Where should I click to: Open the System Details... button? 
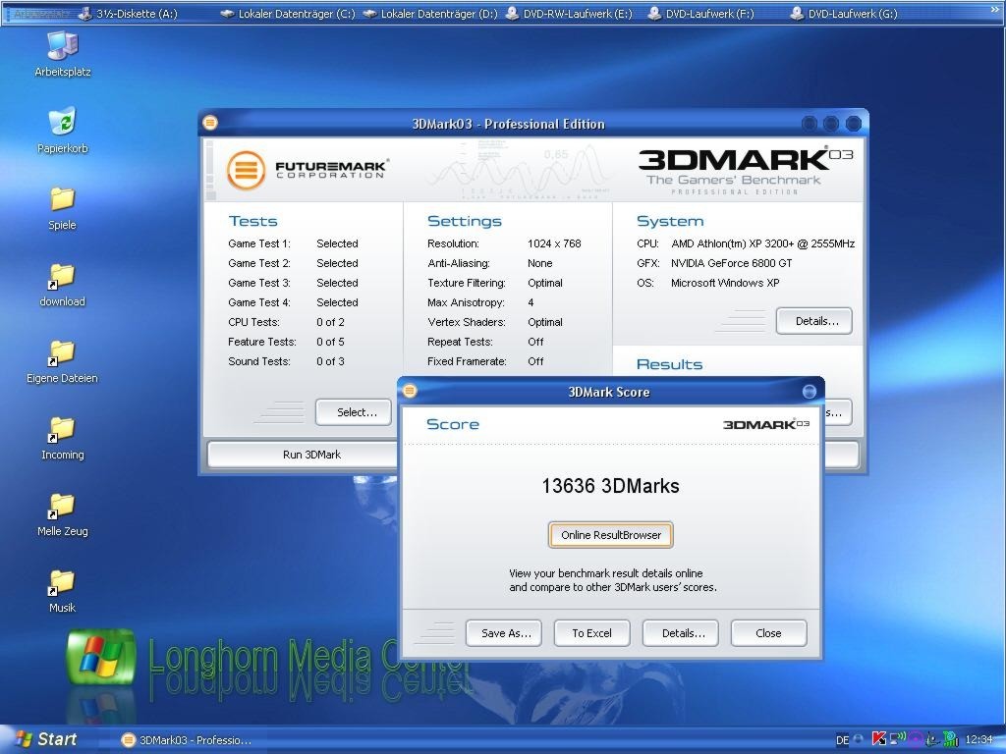[814, 321]
